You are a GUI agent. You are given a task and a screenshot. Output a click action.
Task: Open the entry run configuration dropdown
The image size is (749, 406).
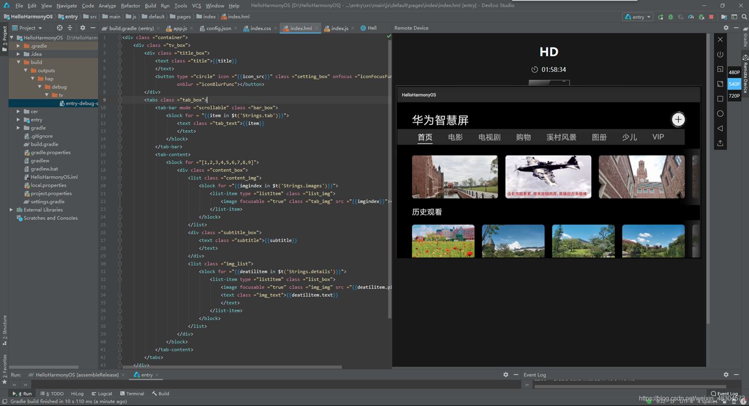click(638, 17)
